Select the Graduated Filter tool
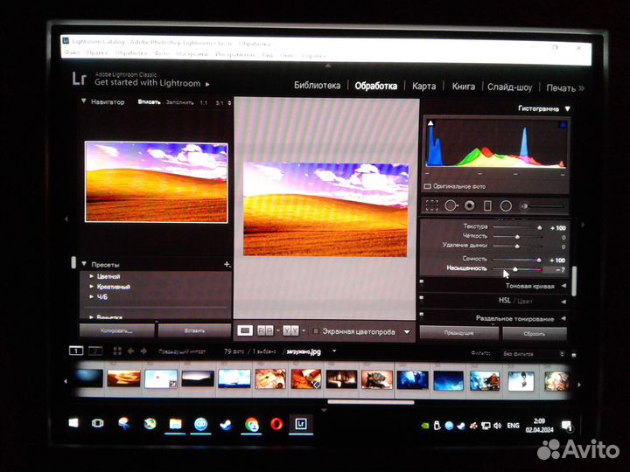 click(x=487, y=205)
